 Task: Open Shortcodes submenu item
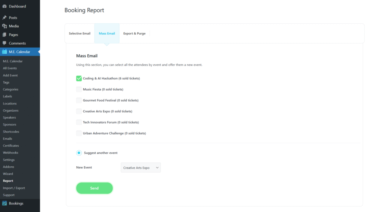11,131
